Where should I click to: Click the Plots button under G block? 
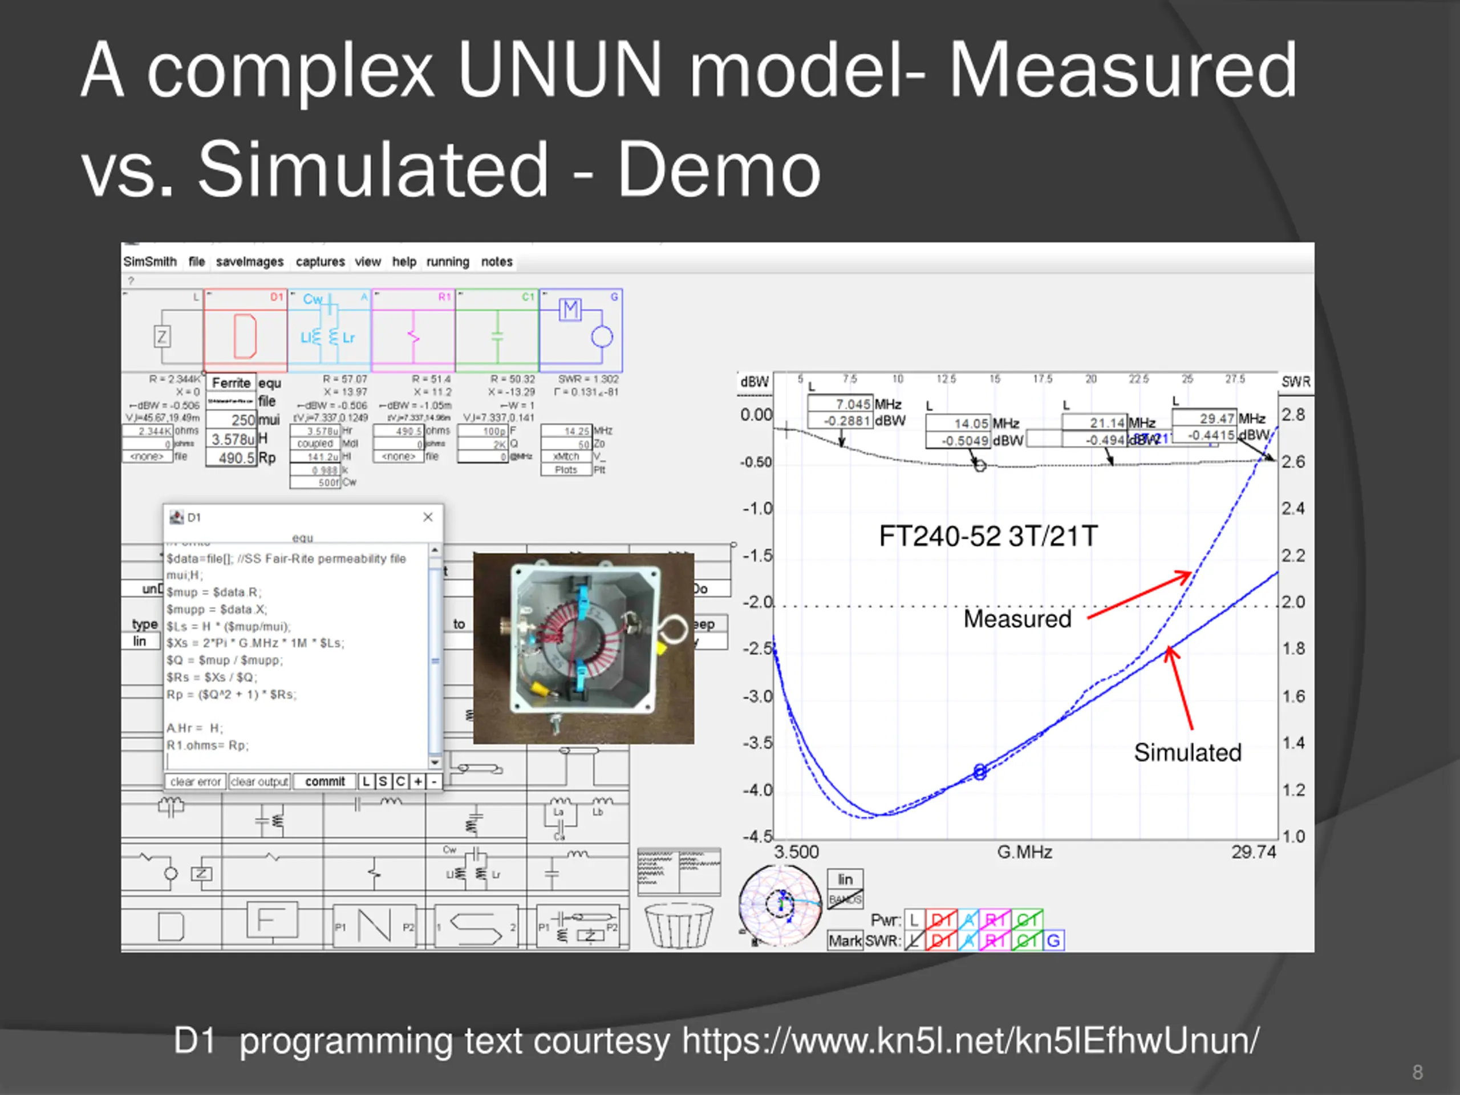point(566,469)
